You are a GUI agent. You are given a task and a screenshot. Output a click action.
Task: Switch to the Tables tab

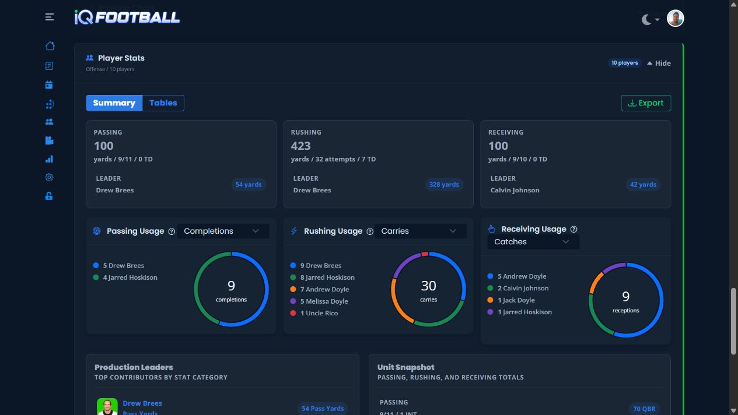click(163, 103)
